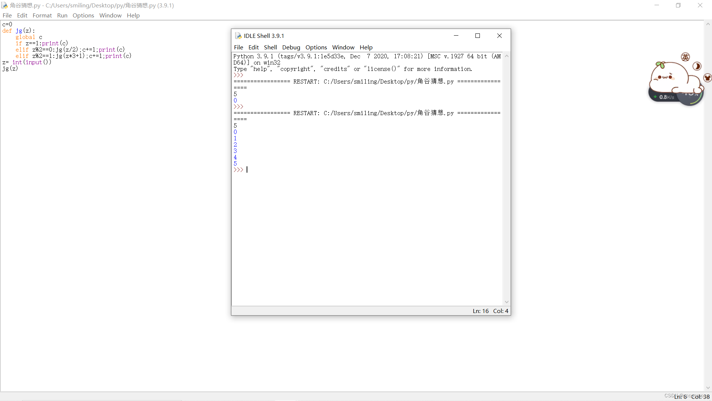
Task: Click the 'jg(z)' call on last editor line
Action: tap(10, 69)
